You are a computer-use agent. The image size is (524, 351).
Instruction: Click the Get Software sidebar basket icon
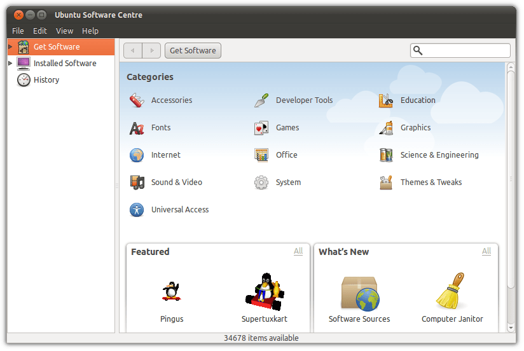[24, 47]
